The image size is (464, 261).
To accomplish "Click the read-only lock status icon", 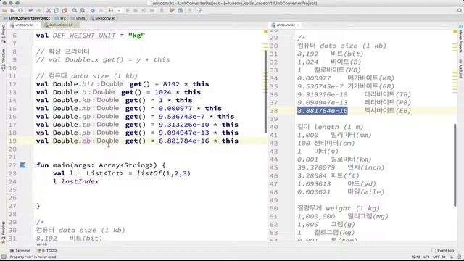I will pyautogui.click(x=452, y=257).
